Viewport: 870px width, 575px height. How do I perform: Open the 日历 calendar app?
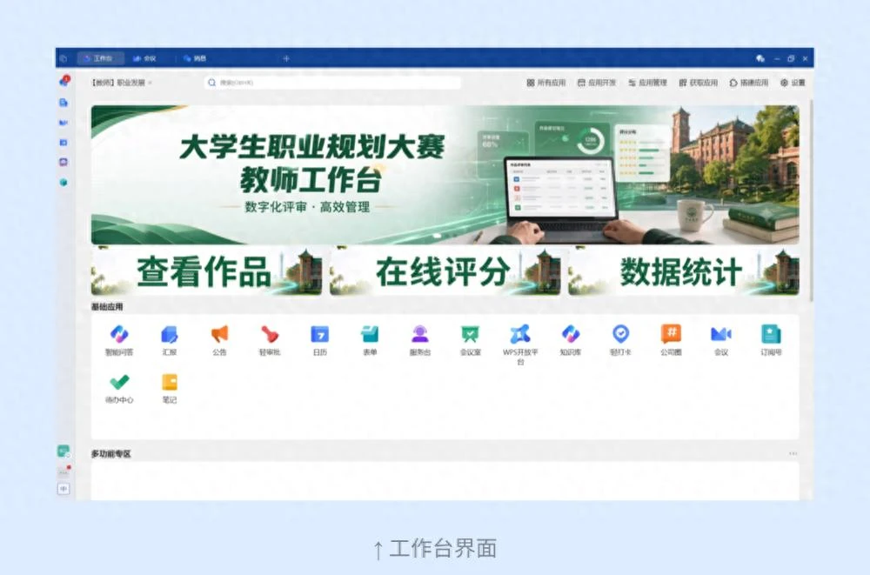click(319, 339)
